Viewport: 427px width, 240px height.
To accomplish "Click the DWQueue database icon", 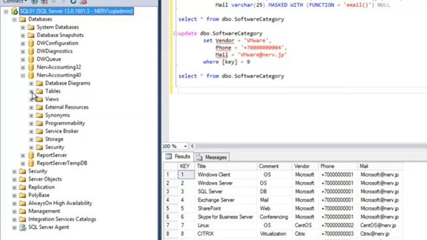I will point(31,59).
